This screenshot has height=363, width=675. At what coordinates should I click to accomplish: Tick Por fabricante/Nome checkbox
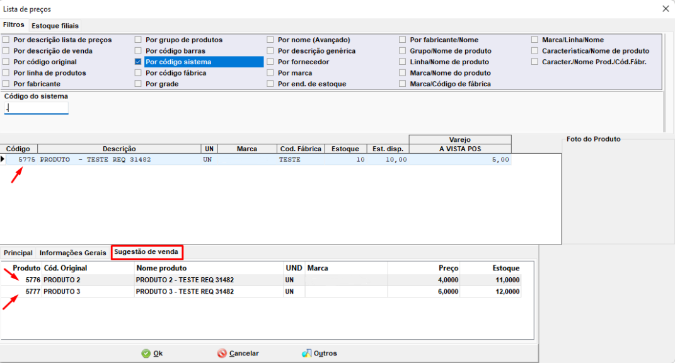[403, 40]
